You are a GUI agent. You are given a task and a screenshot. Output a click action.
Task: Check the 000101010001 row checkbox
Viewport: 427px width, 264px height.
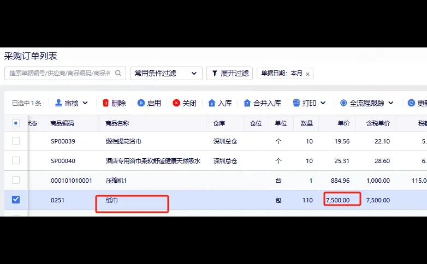coord(16,180)
